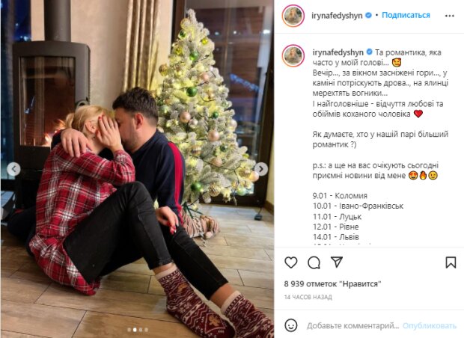Open the three-dot more options menu
464x338 pixels.
tap(450, 16)
